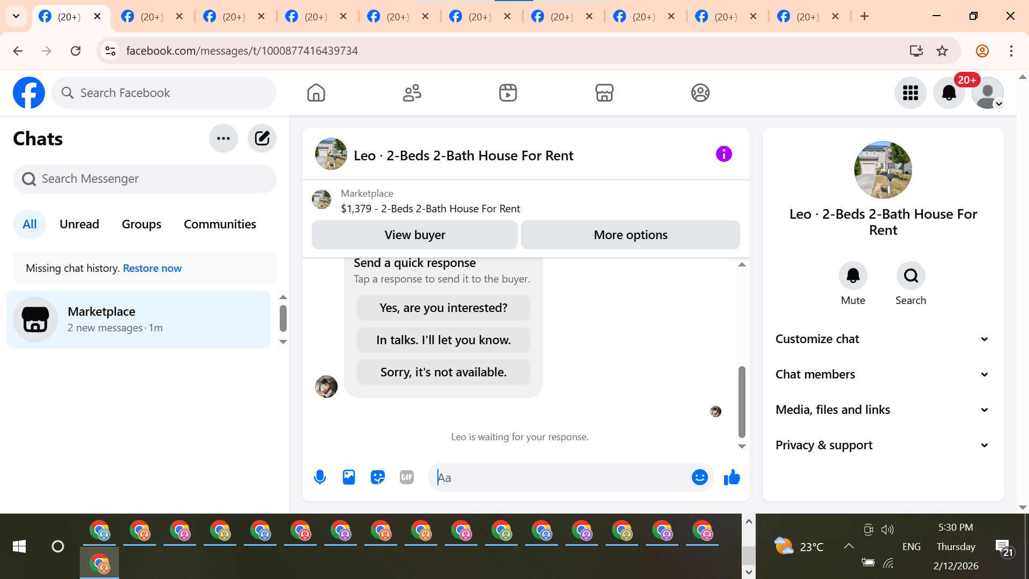Send a thumbs up like
Viewport: 1029px width, 579px height.
[732, 477]
